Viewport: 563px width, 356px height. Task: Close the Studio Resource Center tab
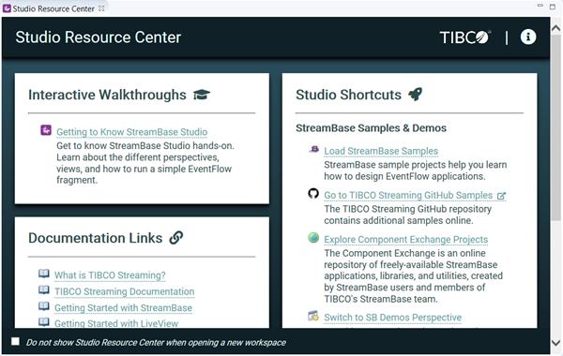101,8
